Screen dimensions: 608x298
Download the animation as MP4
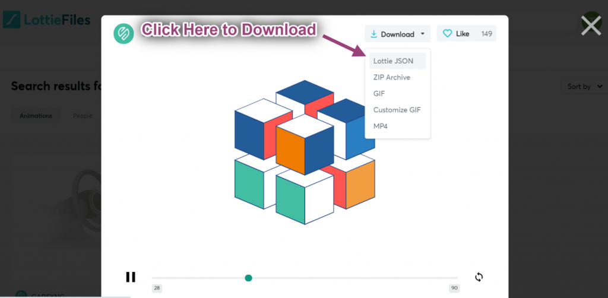pos(381,126)
